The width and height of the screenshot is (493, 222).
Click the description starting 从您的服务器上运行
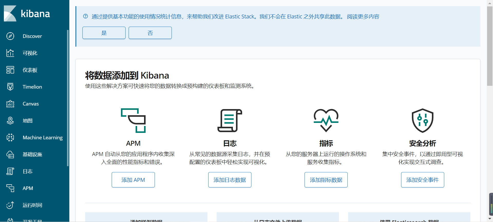[326, 158]
